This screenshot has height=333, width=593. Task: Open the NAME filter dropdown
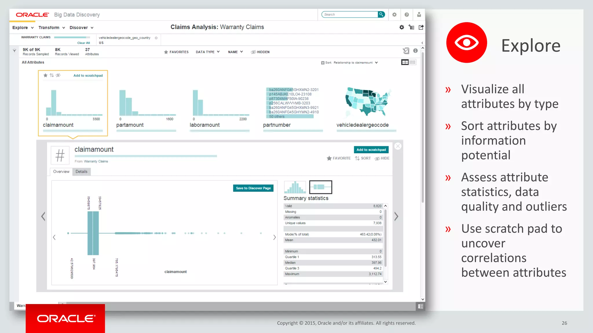point(235,52)
